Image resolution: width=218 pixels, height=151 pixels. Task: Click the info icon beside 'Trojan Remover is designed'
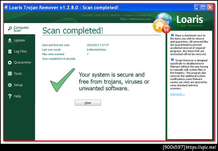coord(172,60)
